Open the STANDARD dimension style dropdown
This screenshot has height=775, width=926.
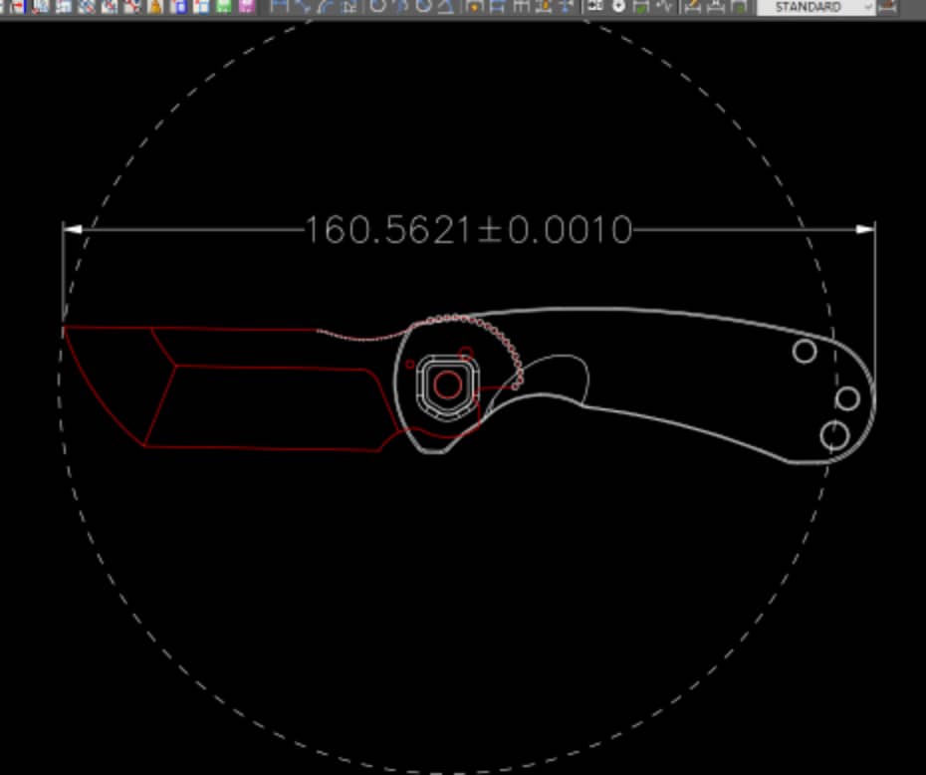coord(867,7)
